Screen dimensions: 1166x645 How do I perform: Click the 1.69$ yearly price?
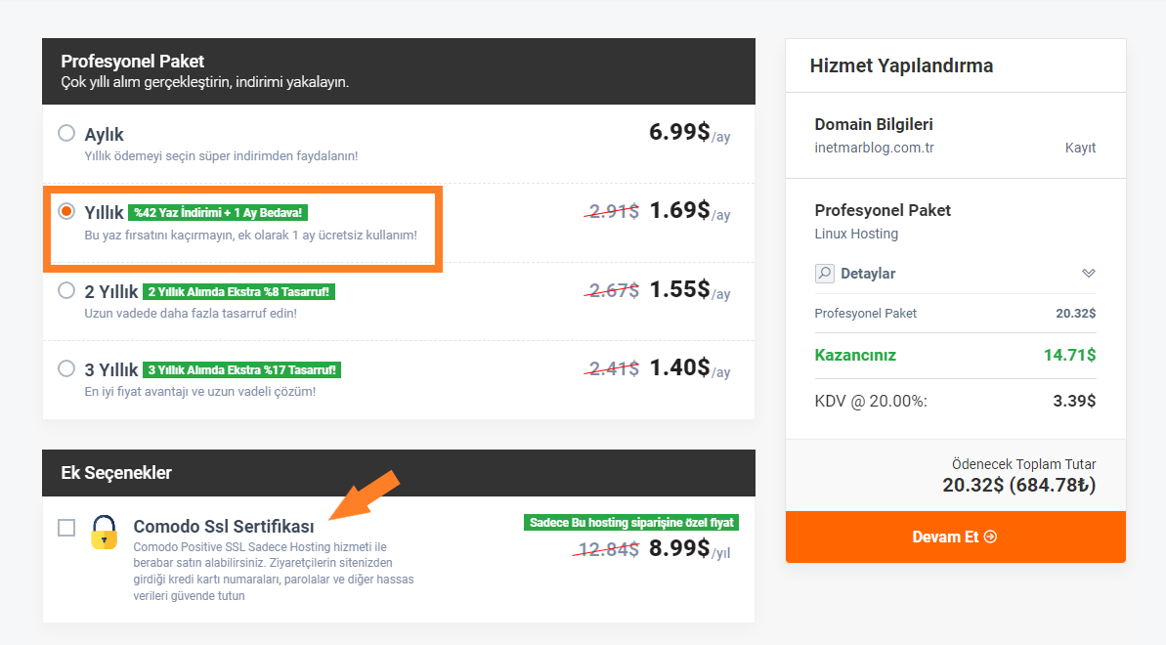(679, 210)
